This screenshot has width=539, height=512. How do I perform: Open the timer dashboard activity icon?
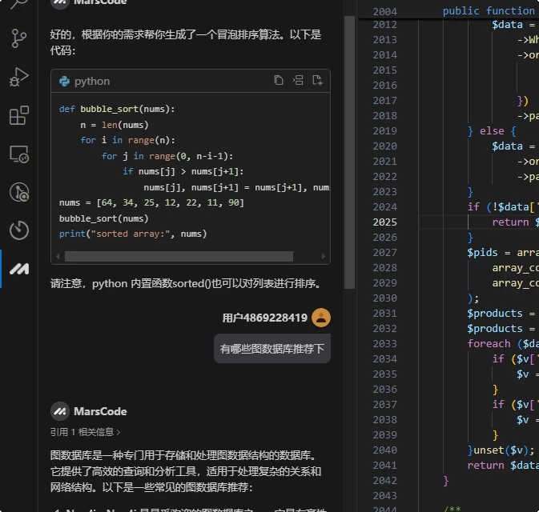pyautogui.click(x=18, y=231)
